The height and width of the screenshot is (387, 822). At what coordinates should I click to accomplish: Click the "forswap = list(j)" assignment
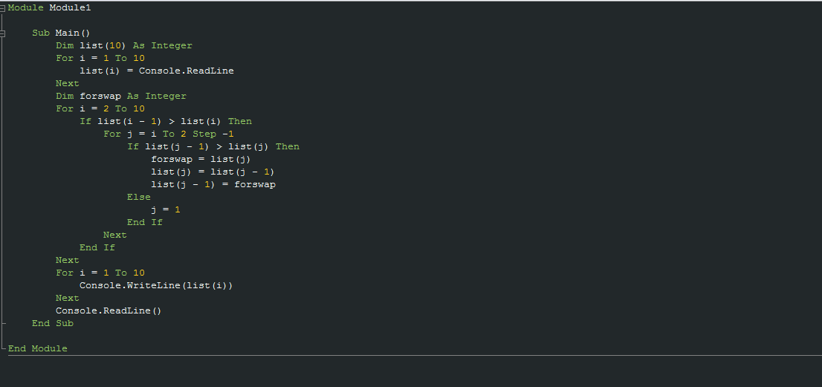click(201, 159)
